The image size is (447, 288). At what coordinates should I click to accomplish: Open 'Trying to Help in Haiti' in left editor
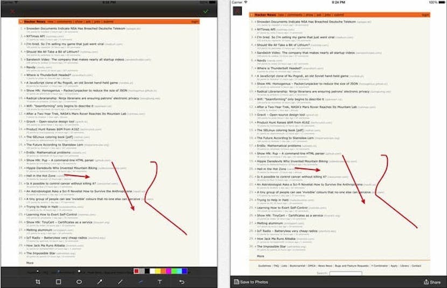click(42, 207)
